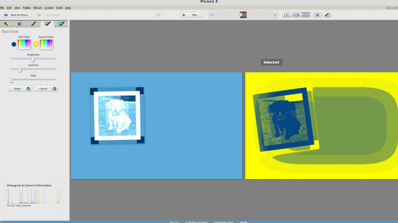This screenshot has width=398, height=223.
Task: Go to the next photo arrow
Action: (x=275, y=15)
